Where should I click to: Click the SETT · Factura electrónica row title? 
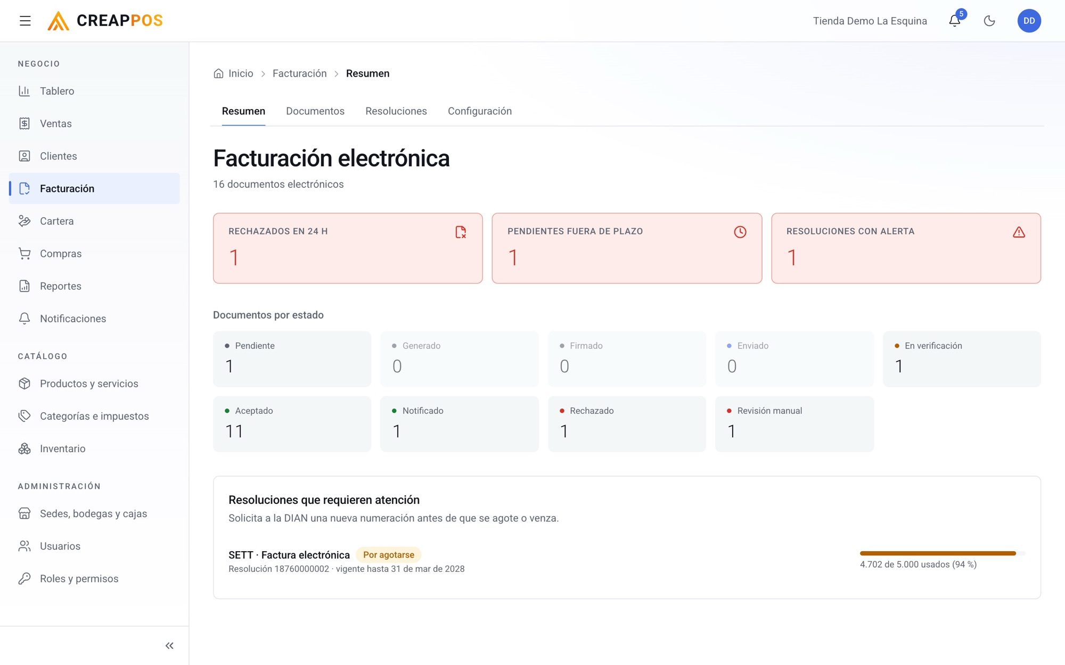[289, 555]
